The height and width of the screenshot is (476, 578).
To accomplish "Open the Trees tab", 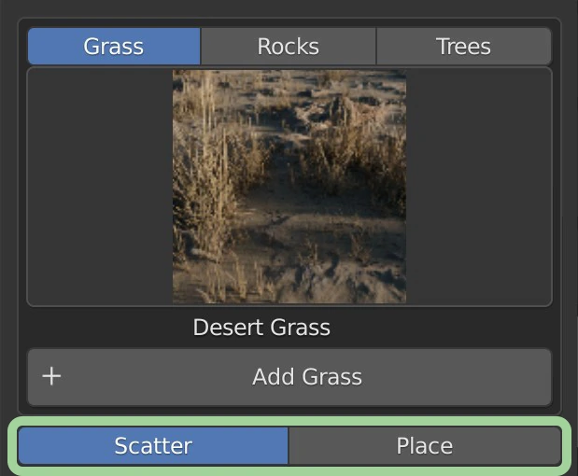I will tap(463, 47).
